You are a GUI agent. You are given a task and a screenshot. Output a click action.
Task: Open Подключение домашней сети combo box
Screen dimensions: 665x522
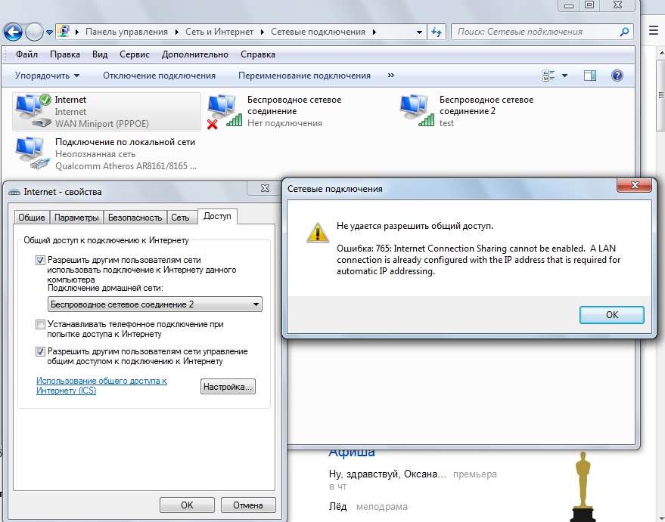(155, 304)
